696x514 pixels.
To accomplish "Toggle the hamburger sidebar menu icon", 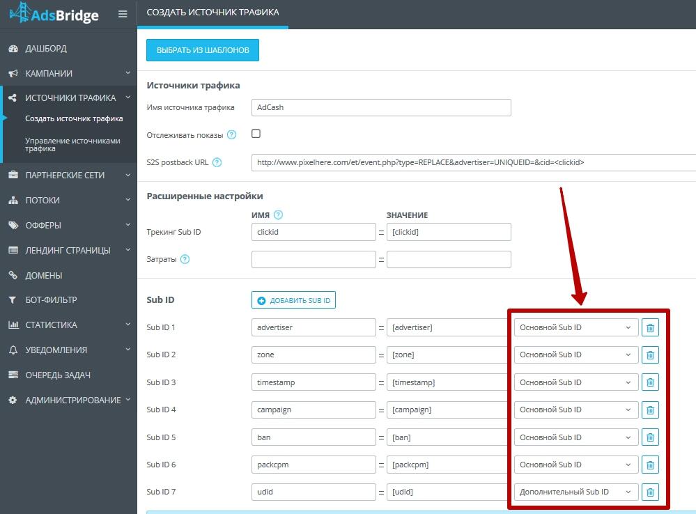I will click(x=123, y=14).
